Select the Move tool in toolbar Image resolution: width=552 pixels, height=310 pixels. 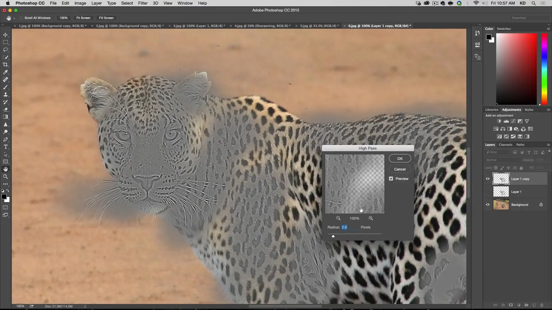pos(6,34)
